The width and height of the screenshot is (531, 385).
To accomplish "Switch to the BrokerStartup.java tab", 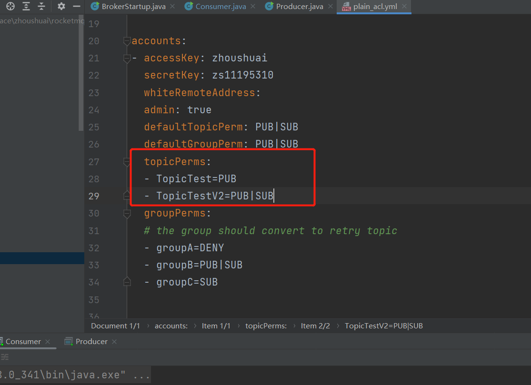I will (133, 7).
